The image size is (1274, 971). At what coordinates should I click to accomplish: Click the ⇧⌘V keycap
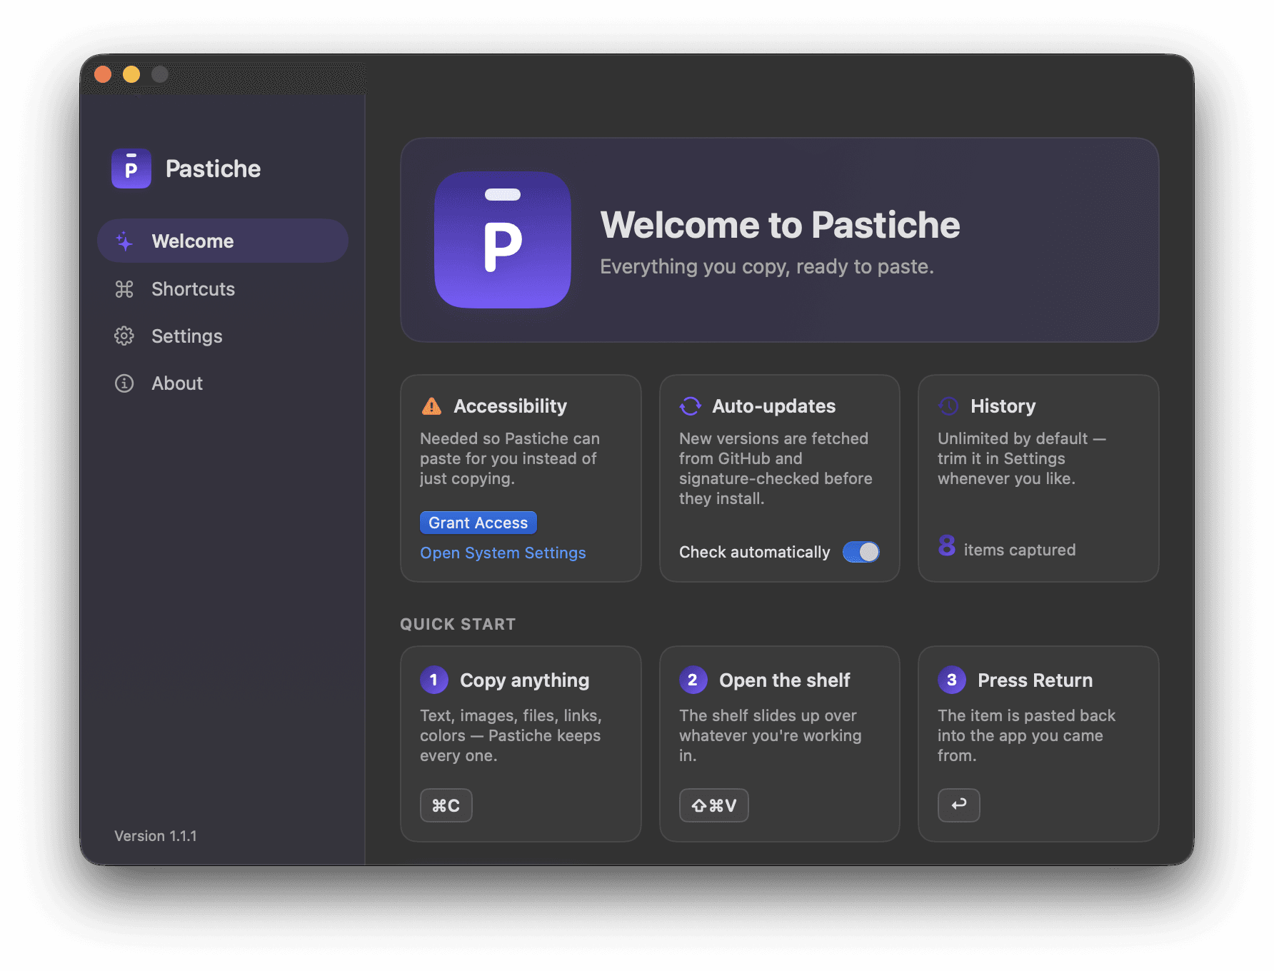click(714, 805)
